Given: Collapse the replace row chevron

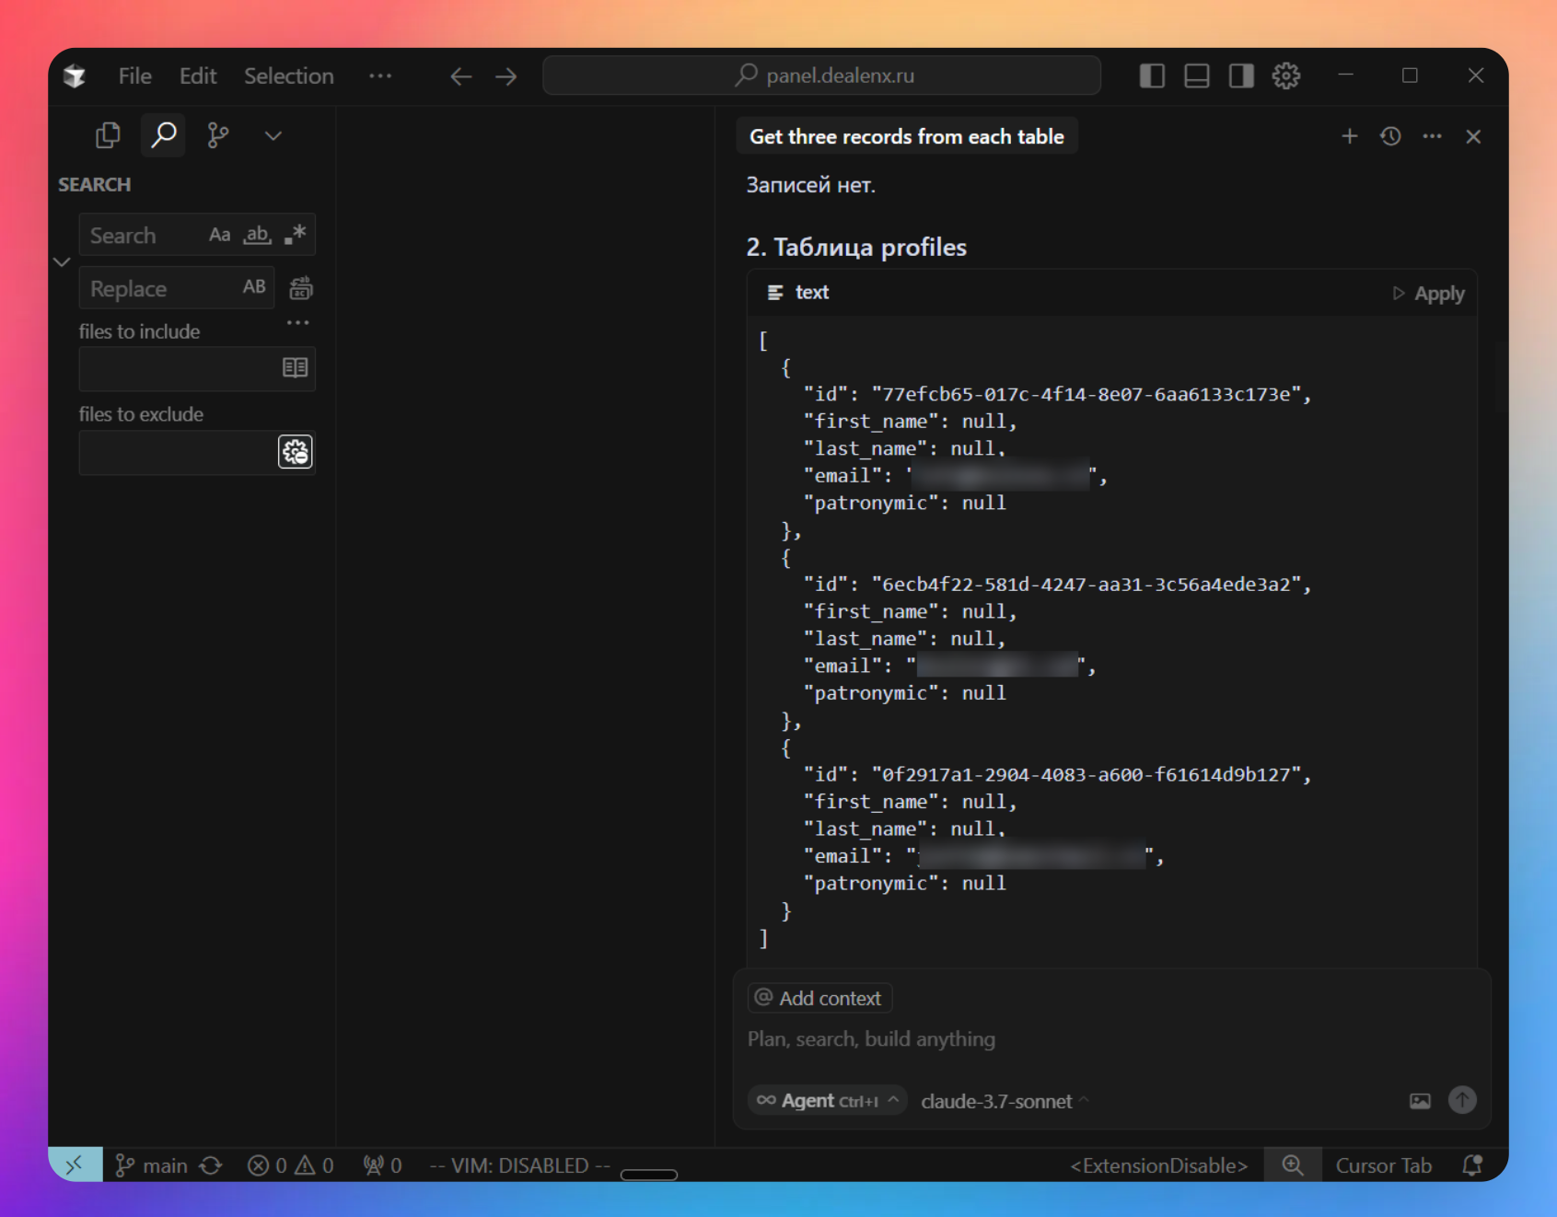Looking at the screenshot, I should (x=62, y=262).
